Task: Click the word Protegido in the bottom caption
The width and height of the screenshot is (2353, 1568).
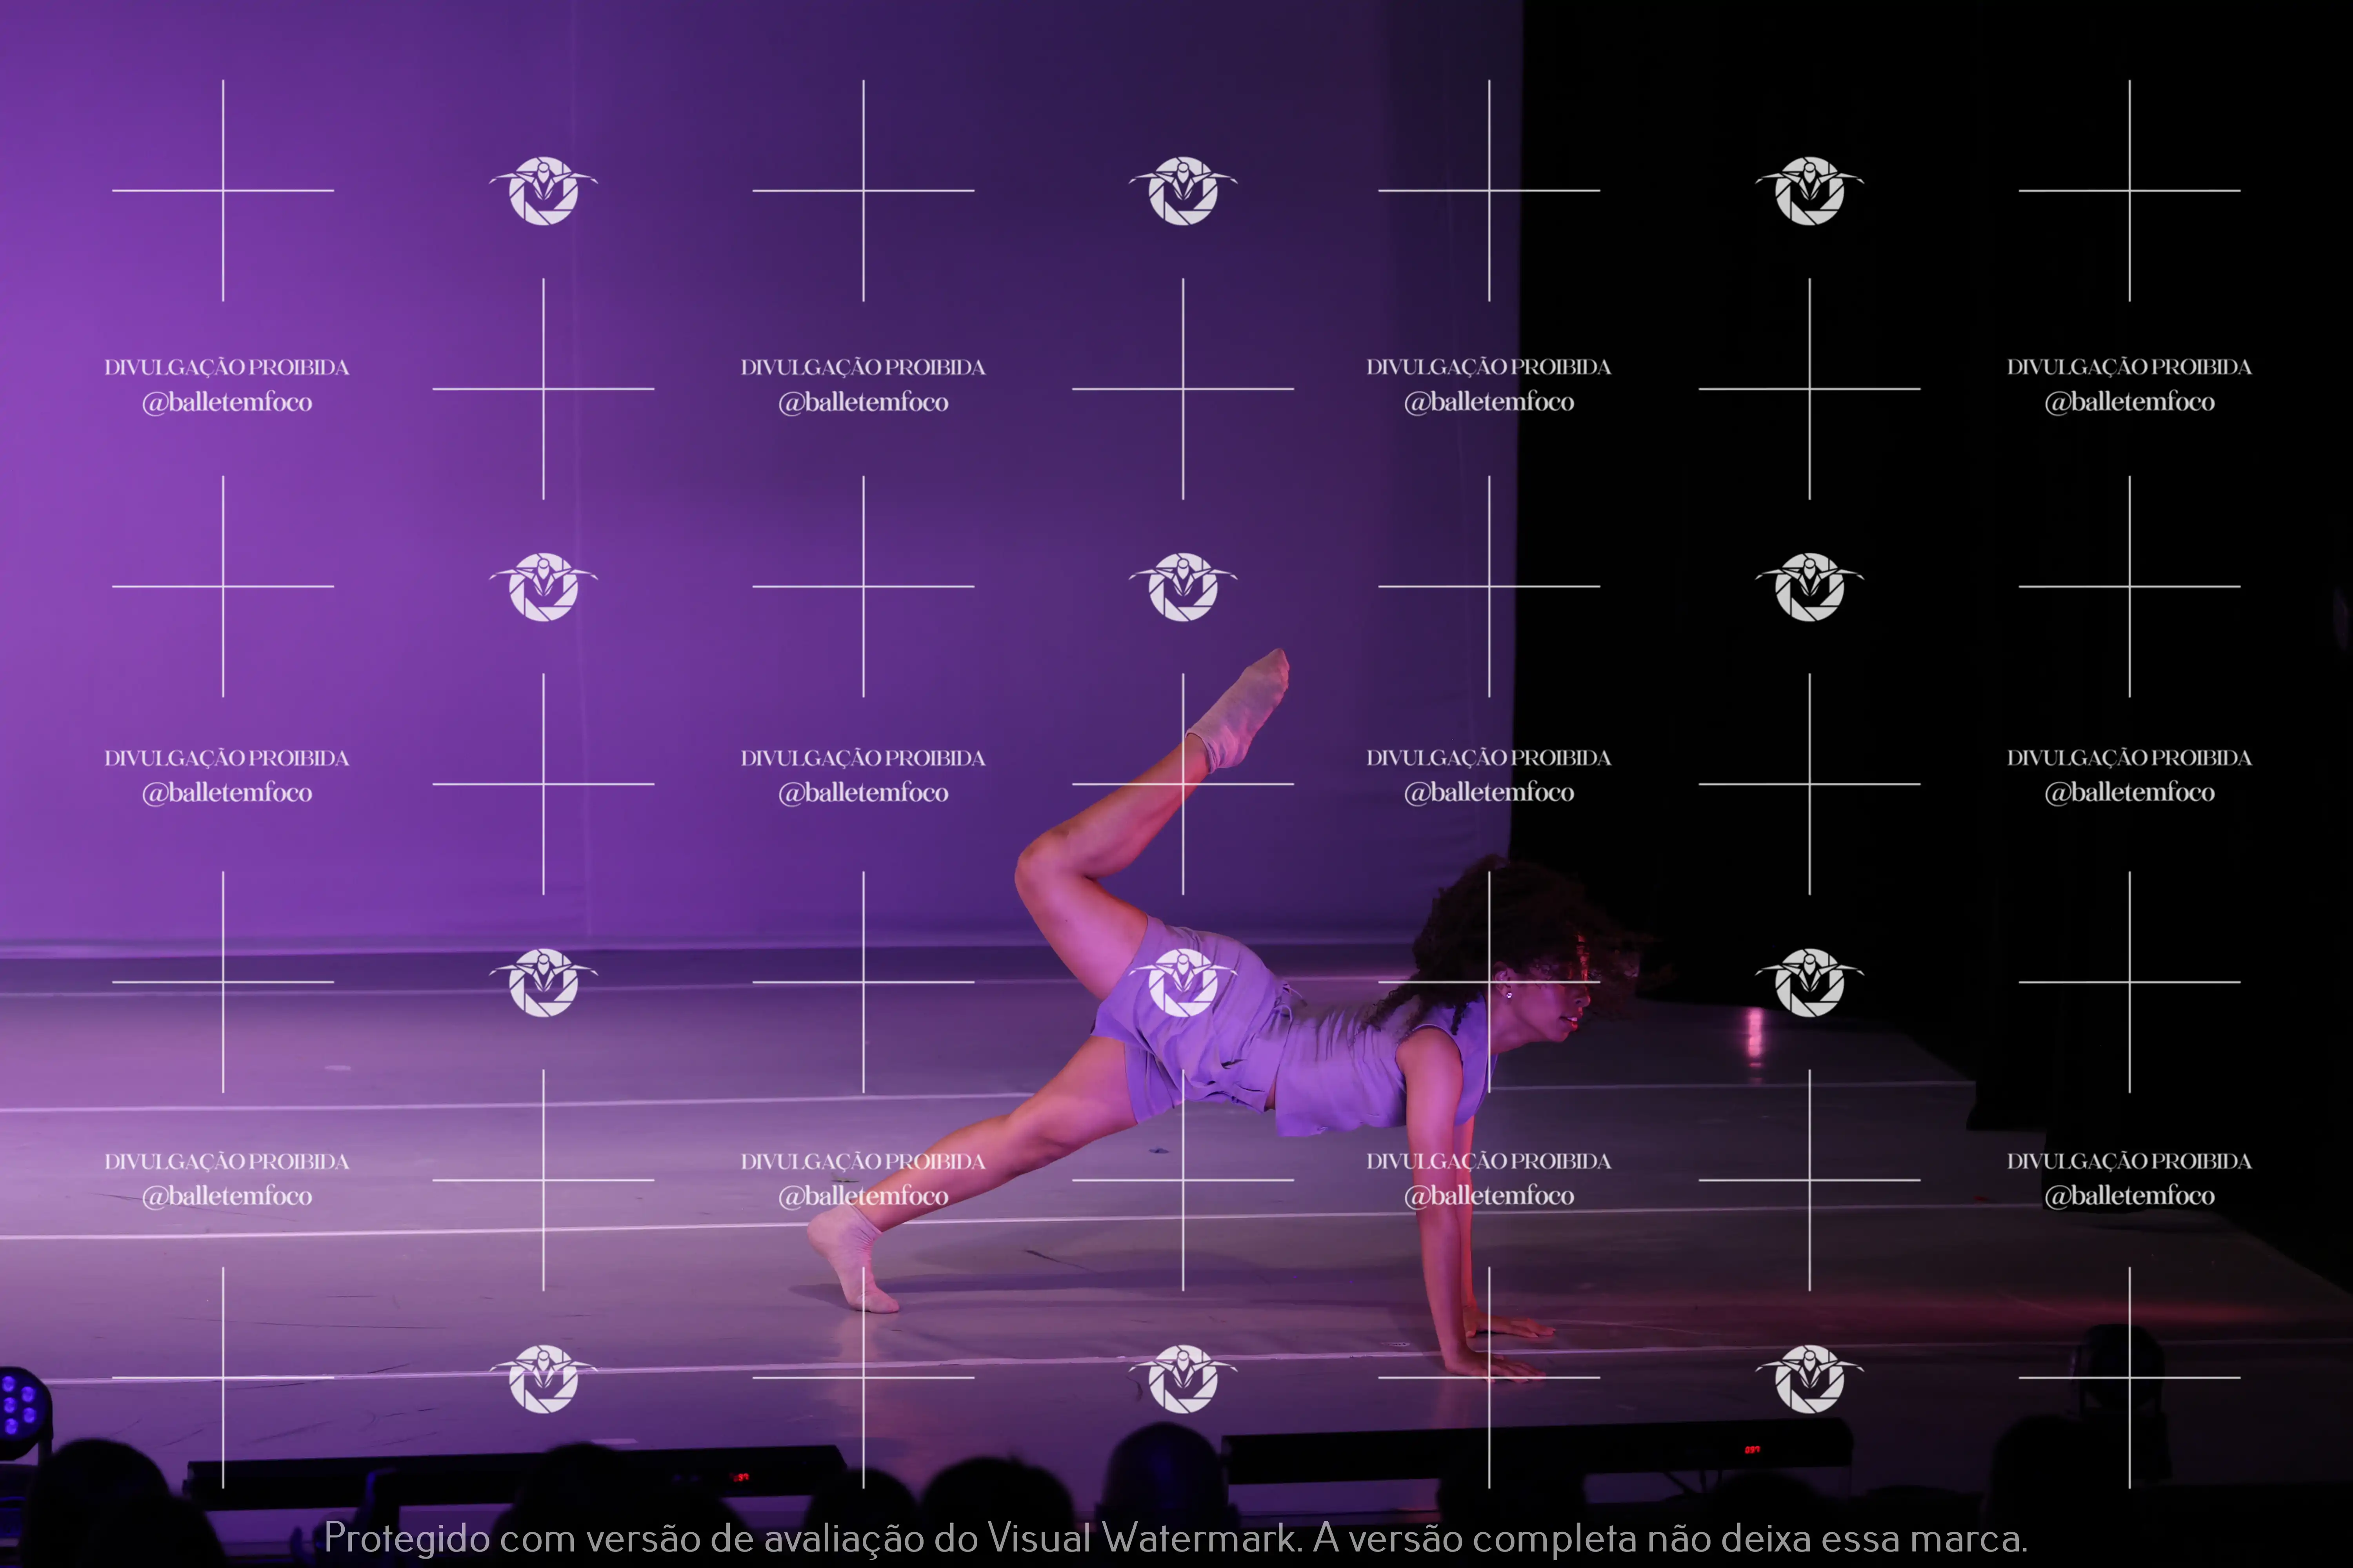Action: coord(406,1538)
